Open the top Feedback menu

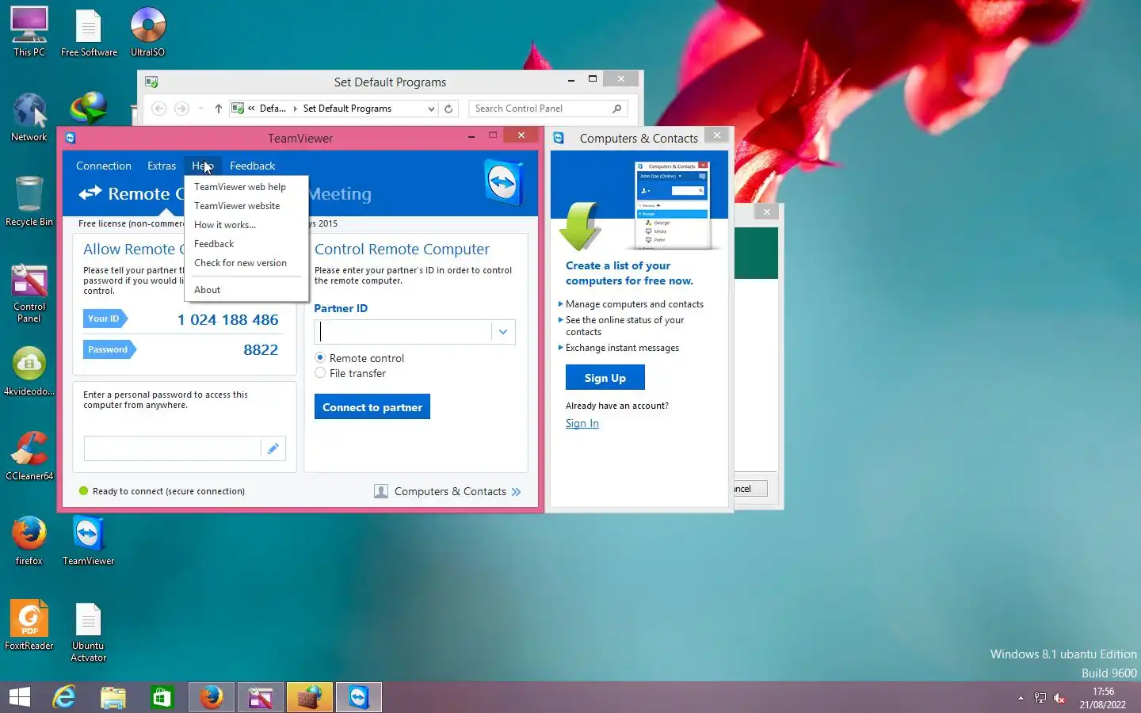click(252, 166)
